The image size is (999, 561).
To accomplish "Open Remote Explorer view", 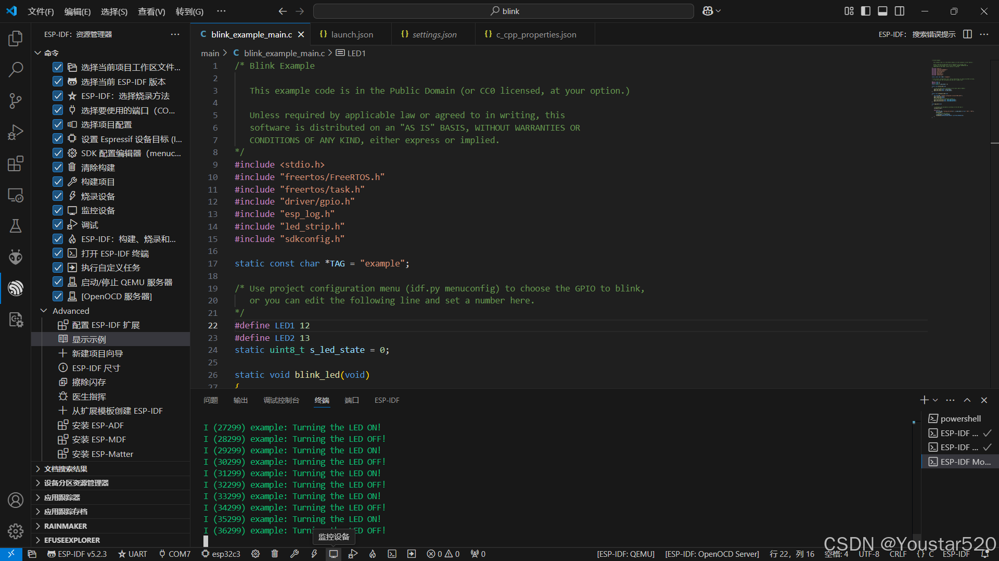I will (x=16, y=195).
